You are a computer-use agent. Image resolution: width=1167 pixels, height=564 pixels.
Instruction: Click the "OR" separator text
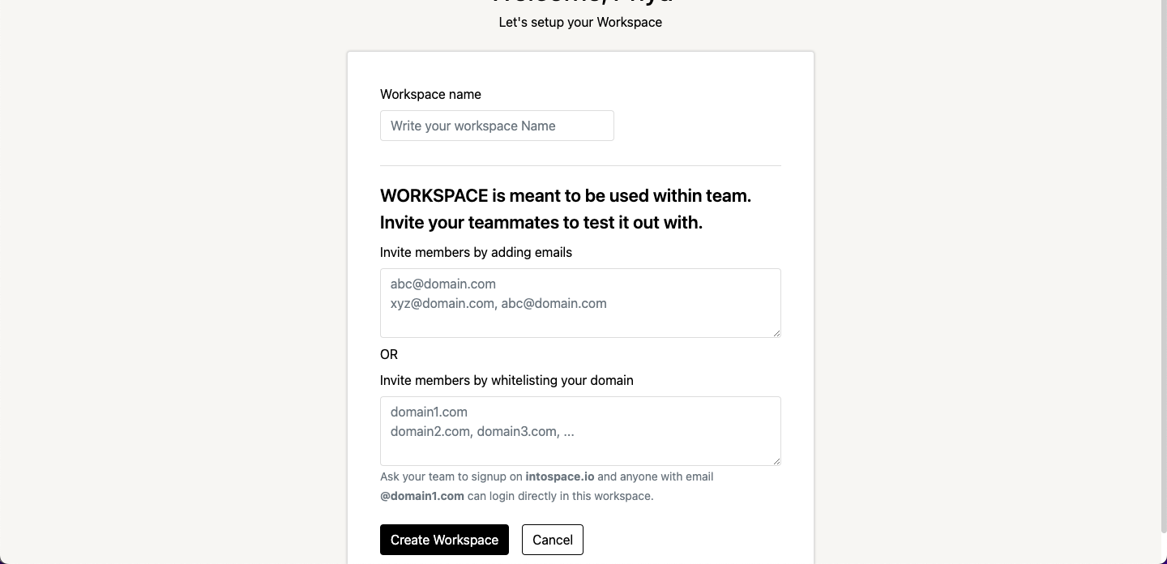389,354
